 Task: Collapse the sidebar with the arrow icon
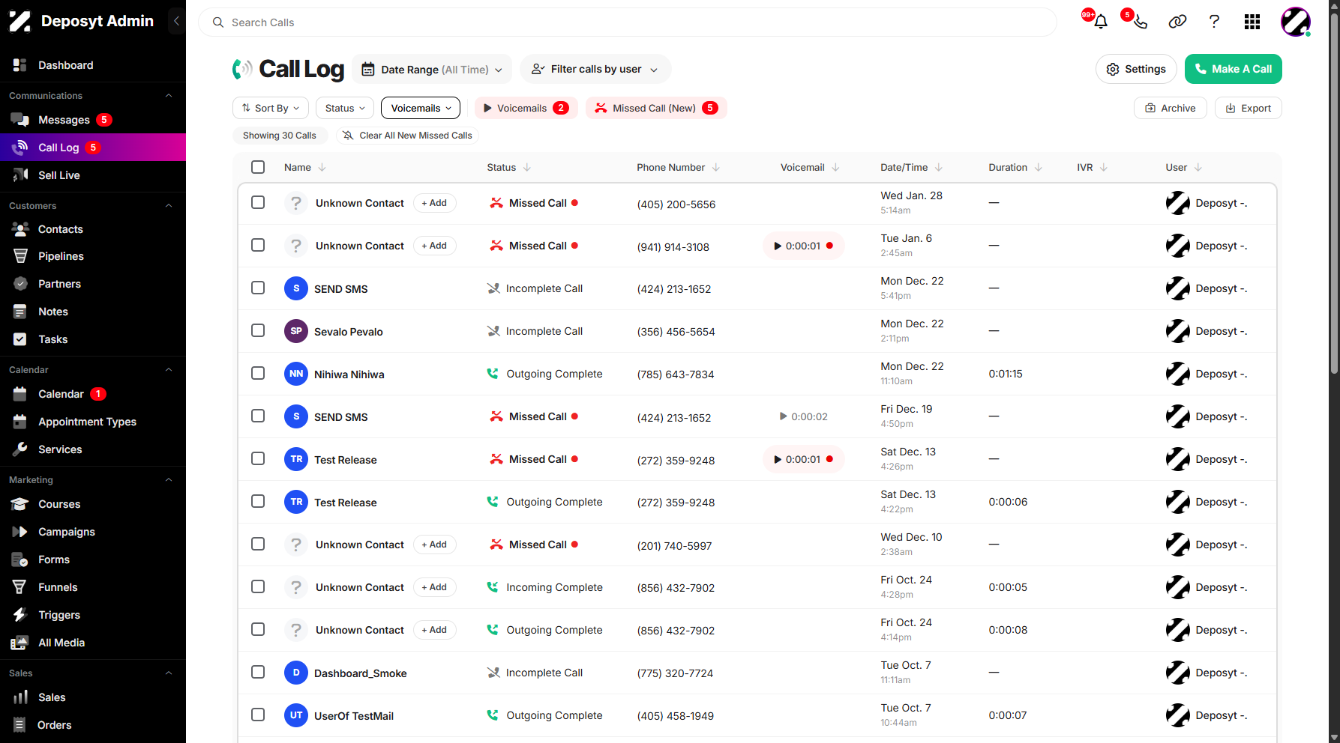(176, 21)
